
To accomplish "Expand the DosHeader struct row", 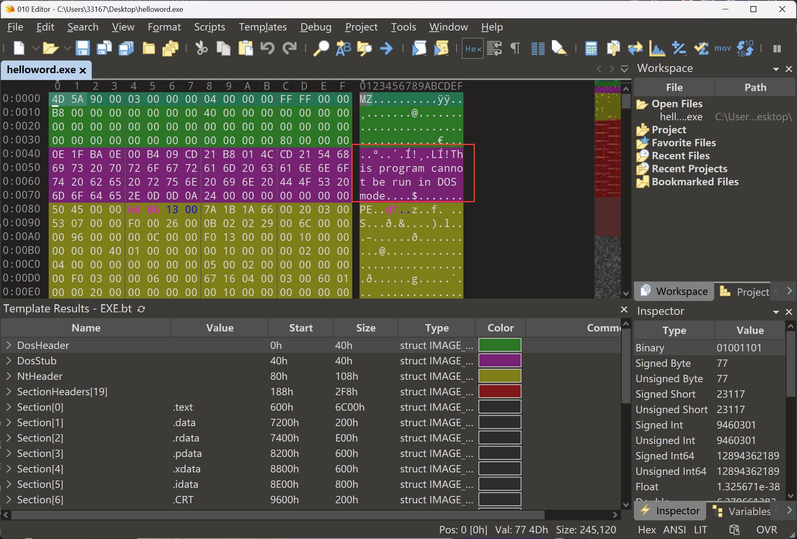I will click(x=9, y=345).
